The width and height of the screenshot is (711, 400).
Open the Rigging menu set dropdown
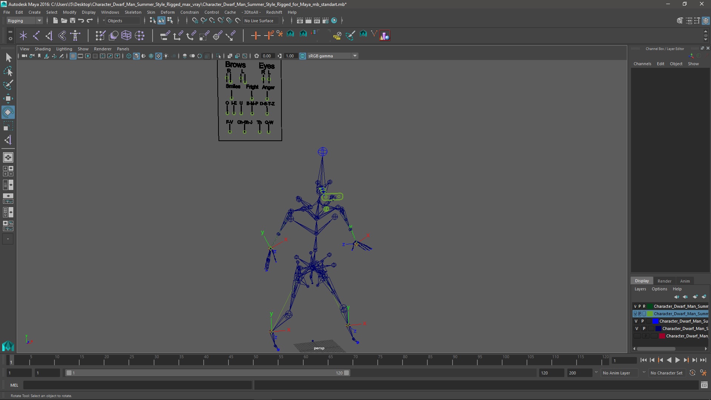tap(24, 21)
